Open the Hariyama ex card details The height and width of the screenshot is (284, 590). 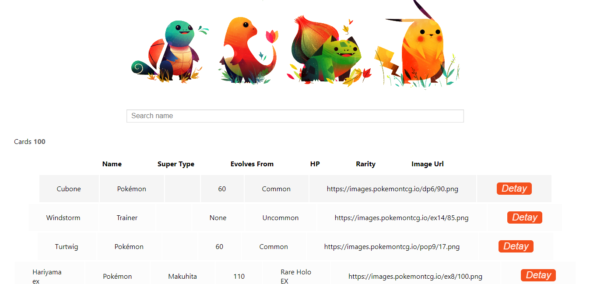(538, 275)
